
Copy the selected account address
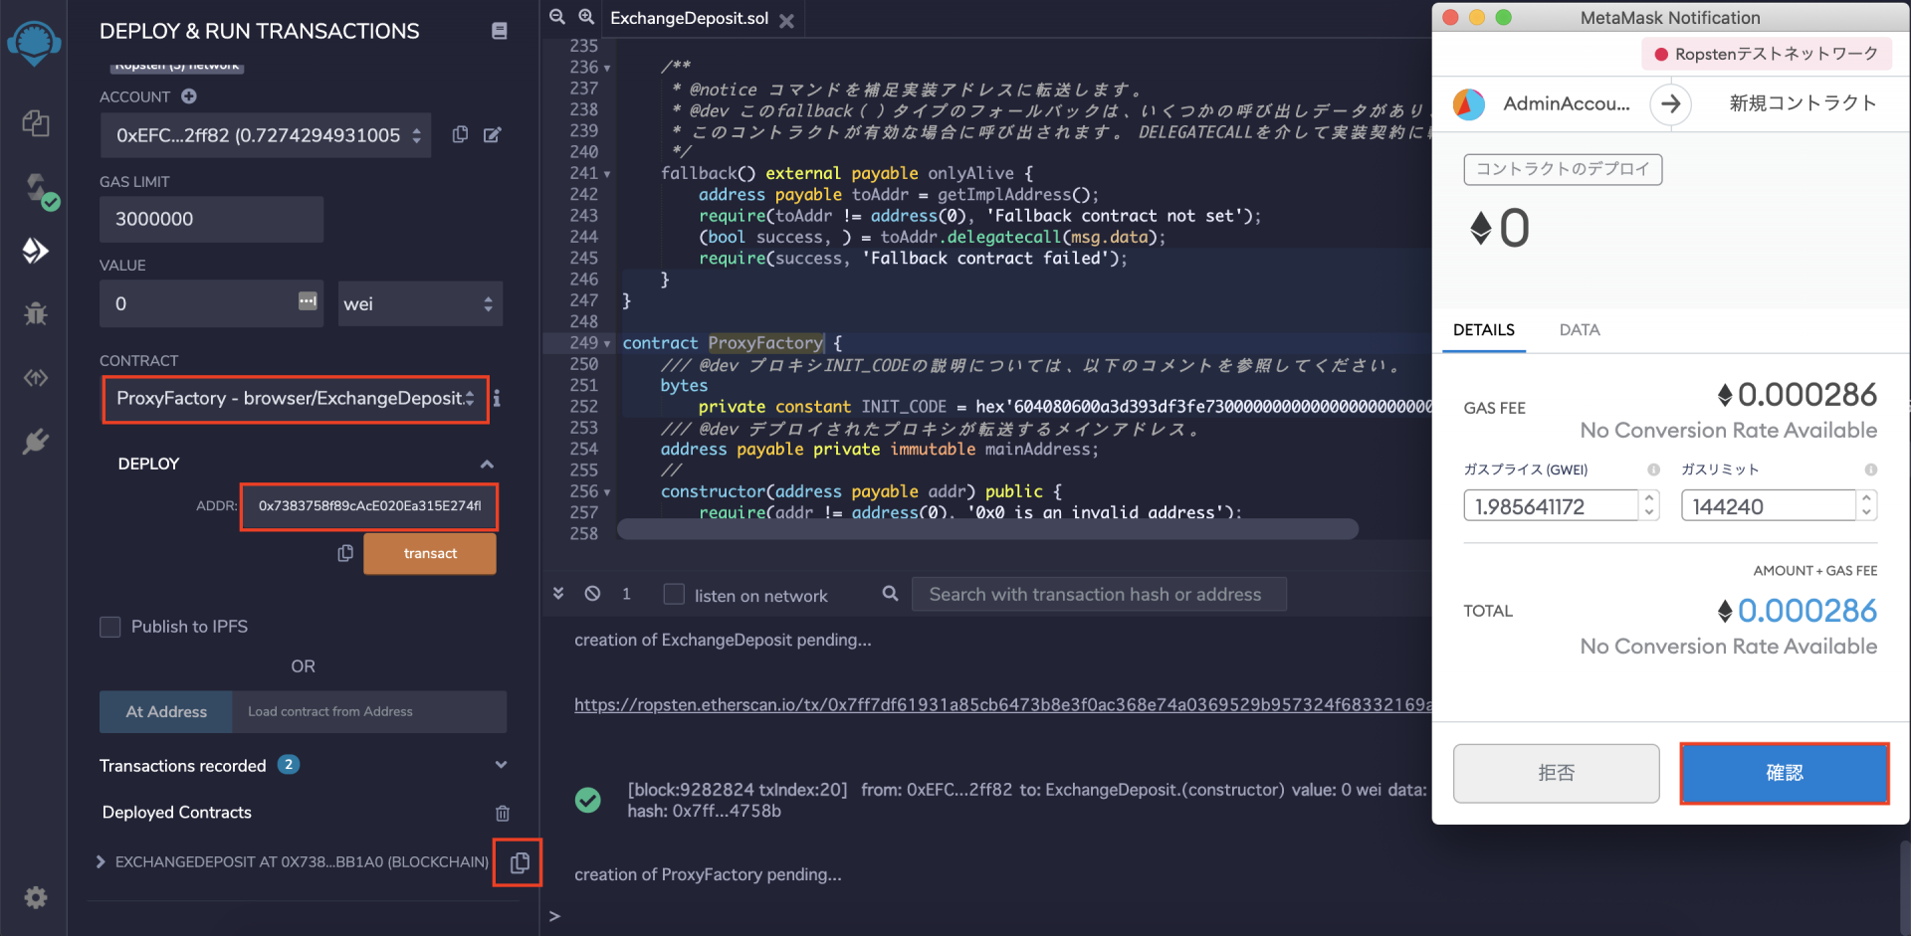click(460, 134)
